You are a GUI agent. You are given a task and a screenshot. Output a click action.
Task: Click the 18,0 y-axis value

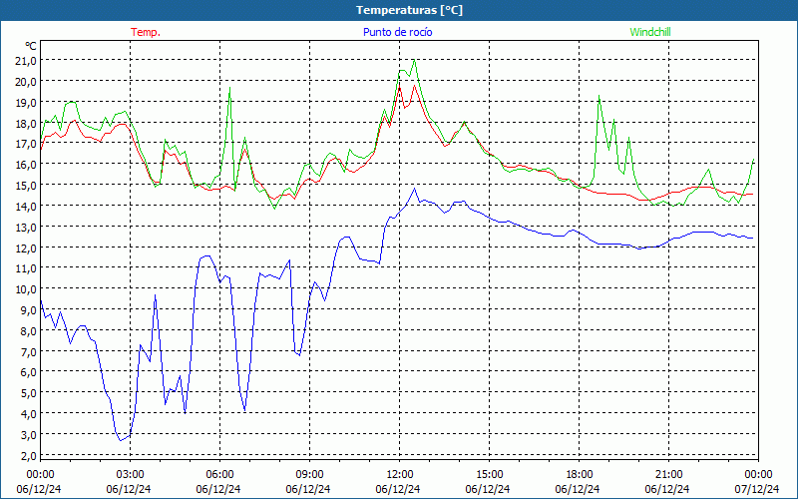[28, 123]
